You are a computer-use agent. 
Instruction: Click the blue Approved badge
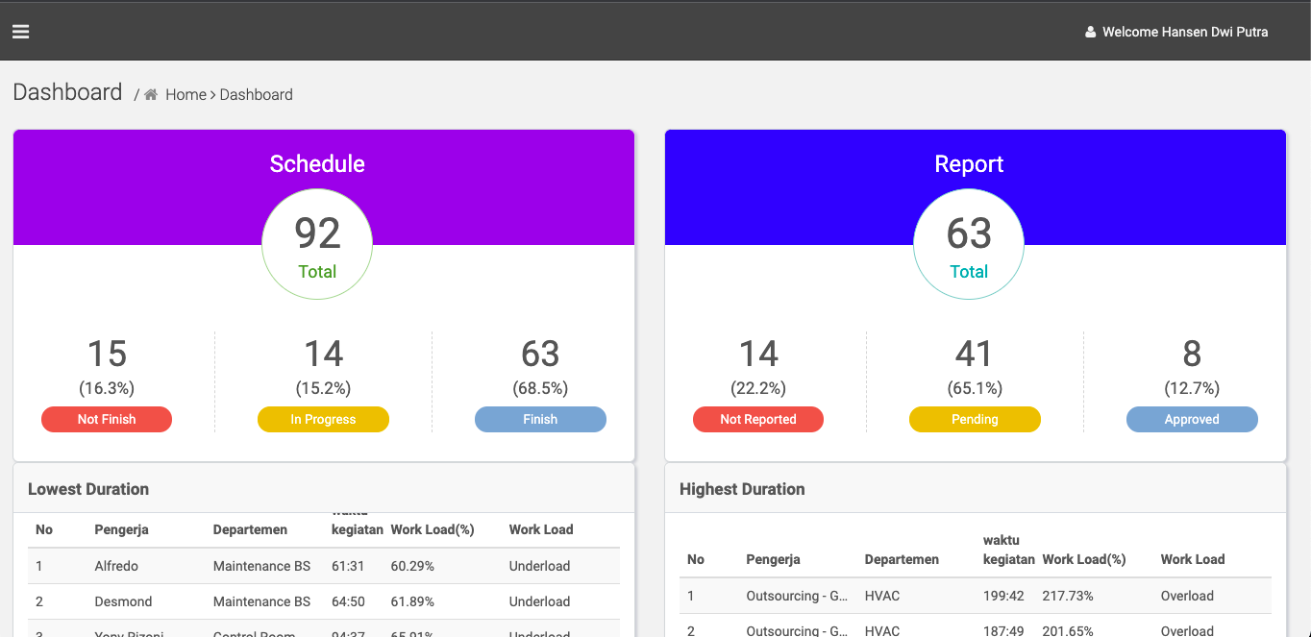tap(1192, 419)
